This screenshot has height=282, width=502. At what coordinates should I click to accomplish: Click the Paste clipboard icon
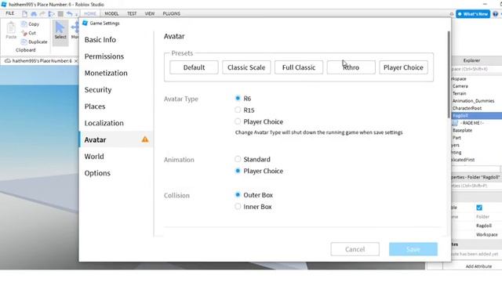pyautogui.click(x=11, y=28)
